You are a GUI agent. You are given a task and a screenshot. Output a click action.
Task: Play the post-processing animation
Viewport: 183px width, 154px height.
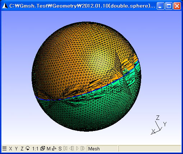click(x=78, y=148)
